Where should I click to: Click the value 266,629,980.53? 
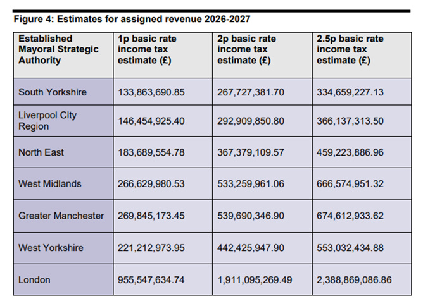tap(151, 184)
